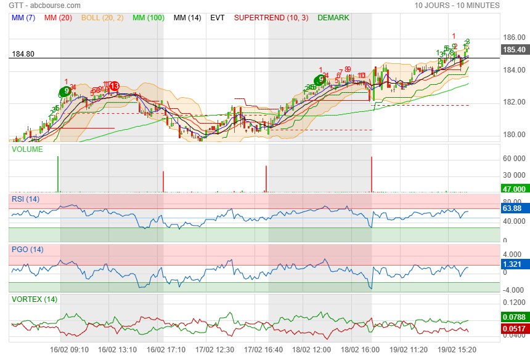Select the DEMARK legend item
The width and height of the screenshot is (530, 356).
tap(333, 18)
